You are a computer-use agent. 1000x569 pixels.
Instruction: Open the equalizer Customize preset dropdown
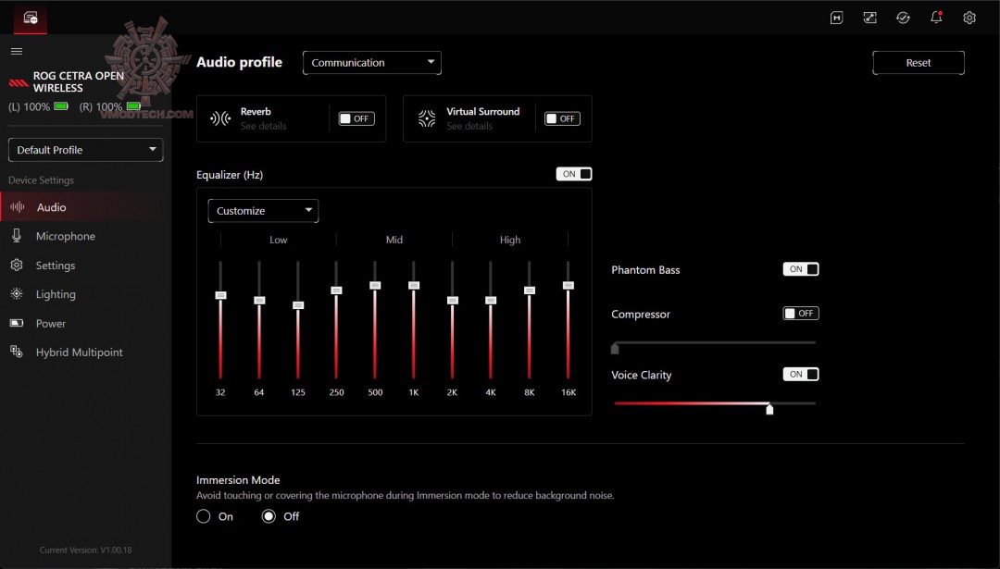(x=263, y=211)
